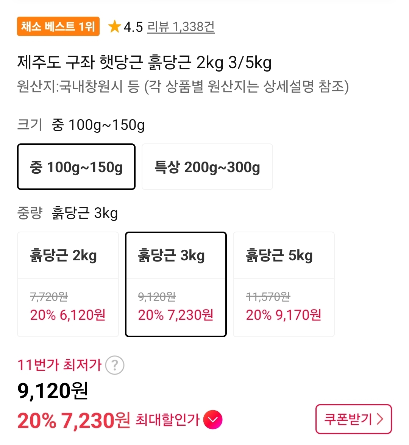The width and height of the screenshot is (409, 445).
Task: Click the 최대할인가 label text
Action: point(167,420)
